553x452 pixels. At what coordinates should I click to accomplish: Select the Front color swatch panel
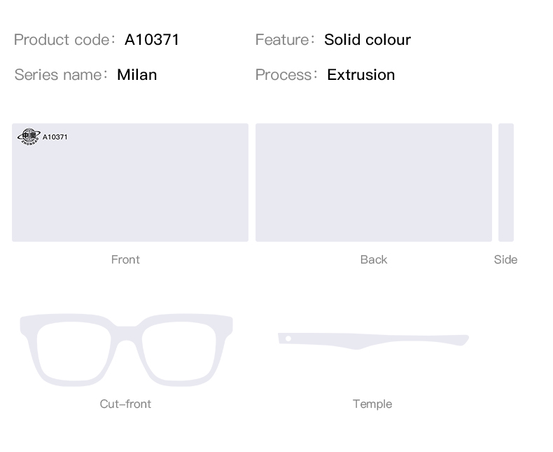(x=130, y=183)
